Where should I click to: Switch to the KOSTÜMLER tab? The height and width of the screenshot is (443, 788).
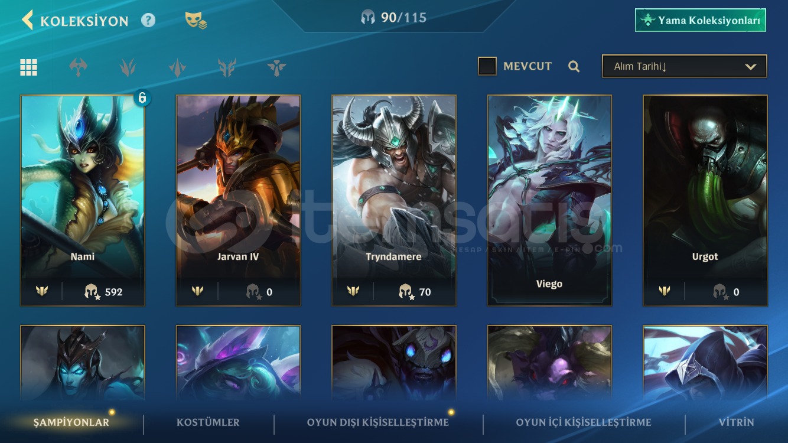208,422
